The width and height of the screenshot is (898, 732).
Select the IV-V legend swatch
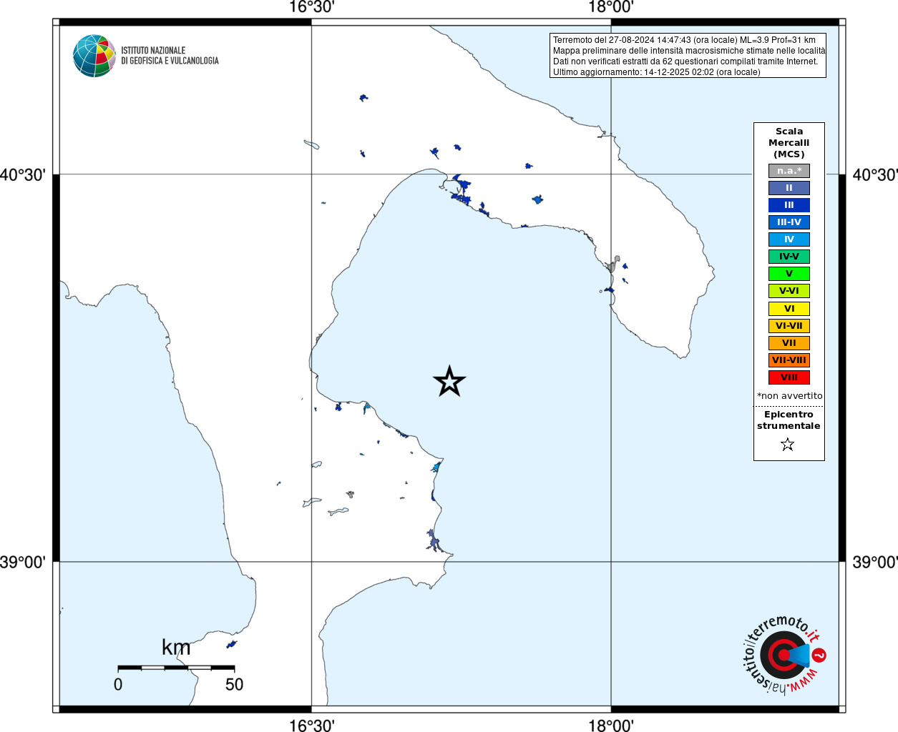[789, 257]
